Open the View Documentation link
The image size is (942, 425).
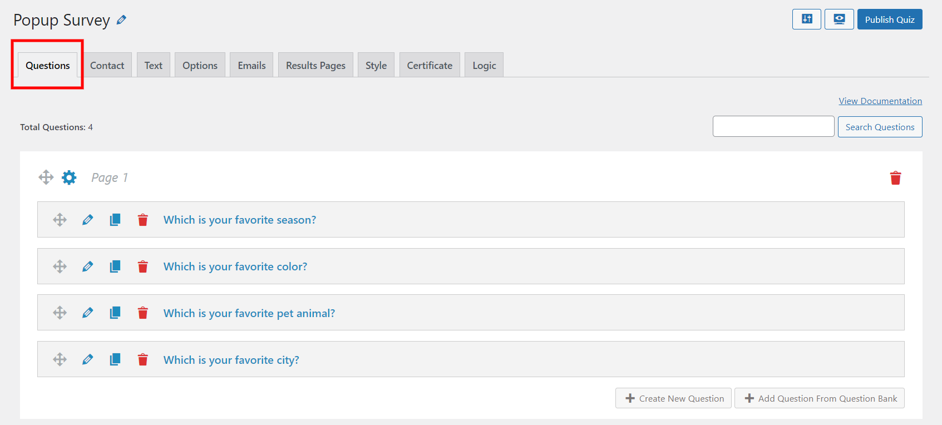click(x=880, y=101)
